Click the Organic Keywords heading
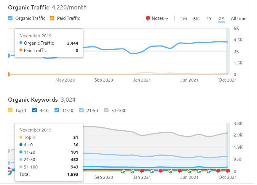 click(x=33, y=100)
